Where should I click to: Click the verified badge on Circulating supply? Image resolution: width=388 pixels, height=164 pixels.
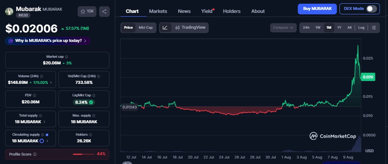tap(47, 135)
